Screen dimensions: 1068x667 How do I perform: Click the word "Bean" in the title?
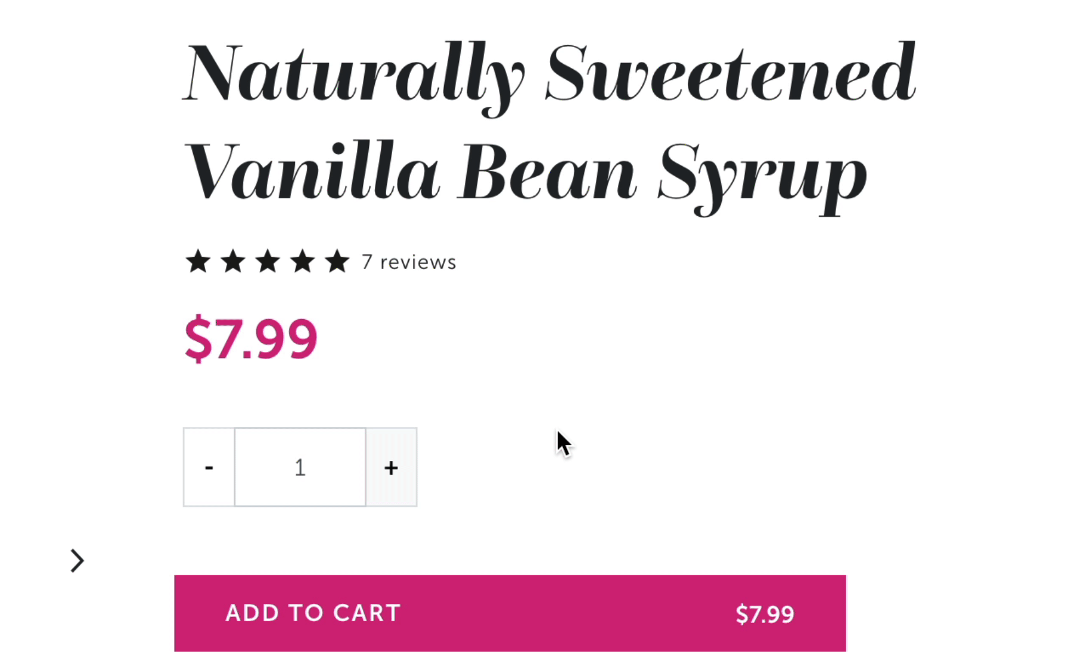tap(547, 173)
